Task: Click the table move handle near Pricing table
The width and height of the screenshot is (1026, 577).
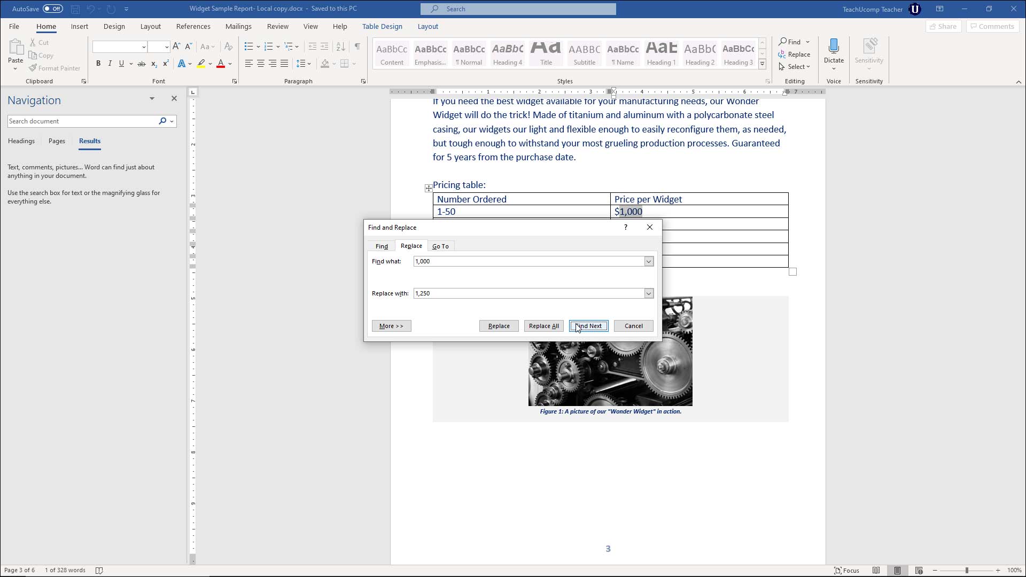Action: [x=429, y=188]
